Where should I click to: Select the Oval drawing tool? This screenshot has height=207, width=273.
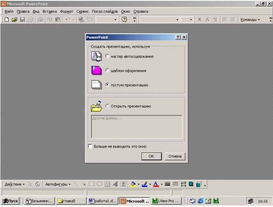(100, 184)
